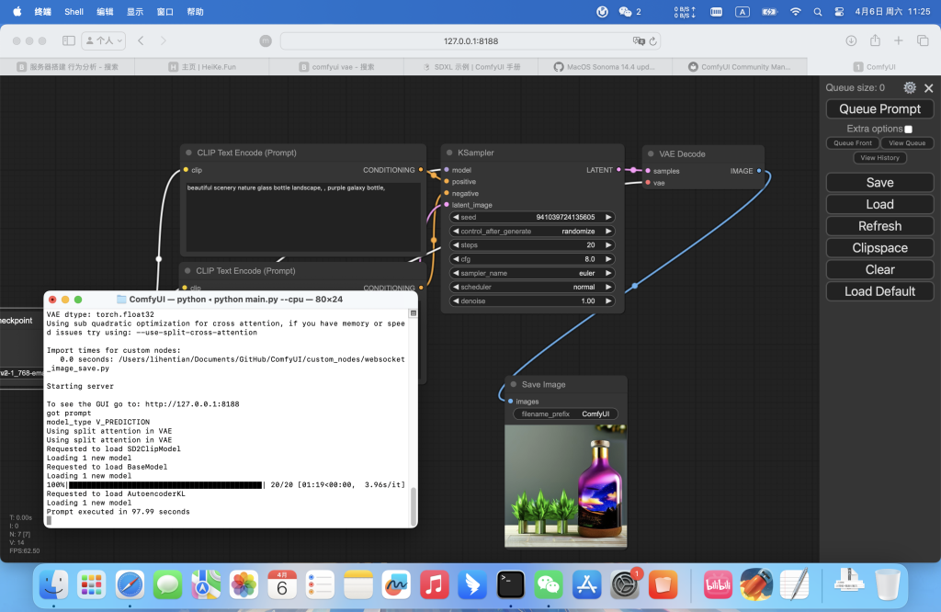The height and width of the screenshot is (612, 941).
Task: Collapse the KSampler node using its title dot
Action: coord(451,153)
